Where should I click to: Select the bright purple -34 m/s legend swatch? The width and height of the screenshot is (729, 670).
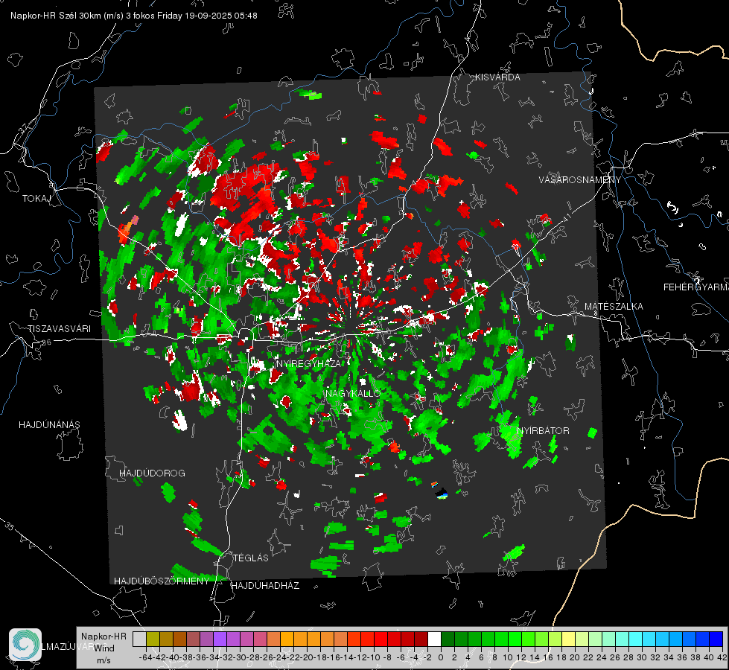click(220, 639)
